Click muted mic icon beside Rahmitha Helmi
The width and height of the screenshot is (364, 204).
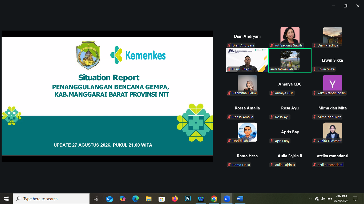click(229, 93)
